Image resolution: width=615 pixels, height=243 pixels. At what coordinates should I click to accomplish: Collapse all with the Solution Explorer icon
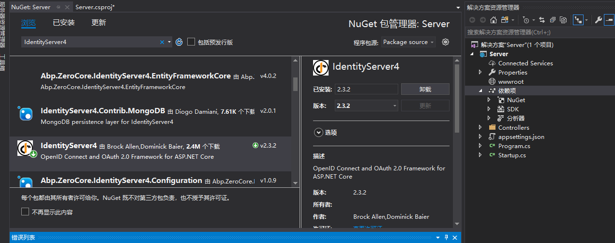[552, 20]
